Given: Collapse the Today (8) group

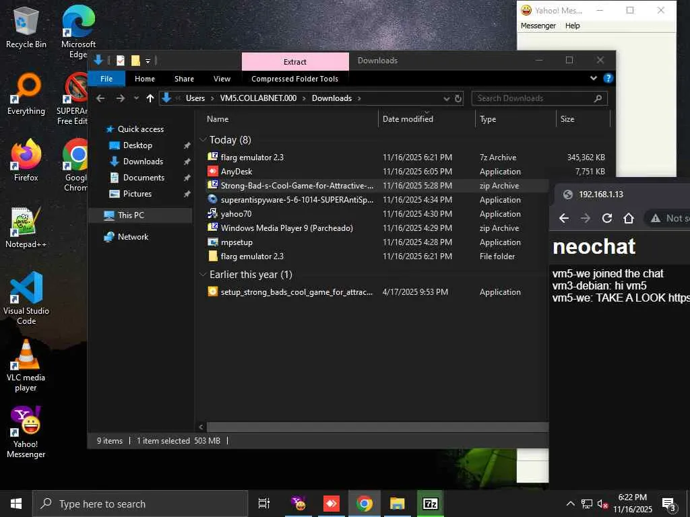Looking at the screenshot, I should pos(203,140).
